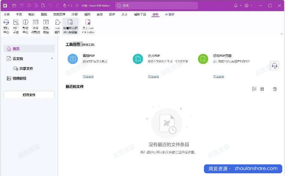The width and height of the screenshot is (285, 176).
Task: Open the customize quick access toolbar dropdown
Action: coord(77,6)
